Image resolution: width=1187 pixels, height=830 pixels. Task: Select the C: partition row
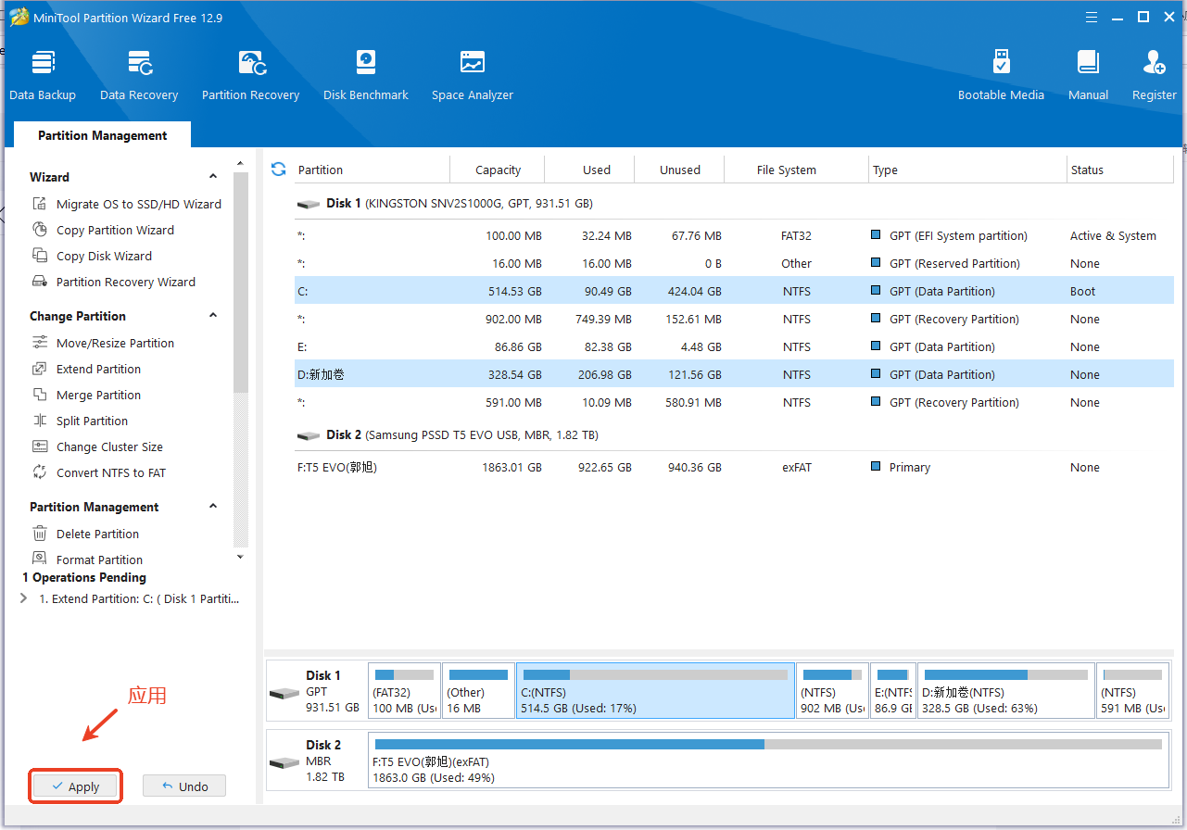tap(734, 291)
